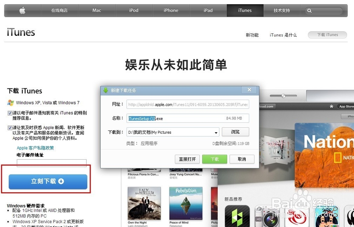Focus the site search field
This screenshot has width=354, height=227.
[x=324, y=11]
